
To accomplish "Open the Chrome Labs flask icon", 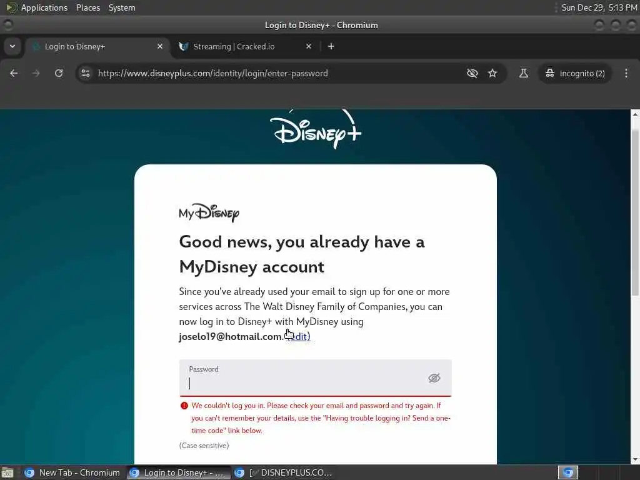I will tap(524, 73).
